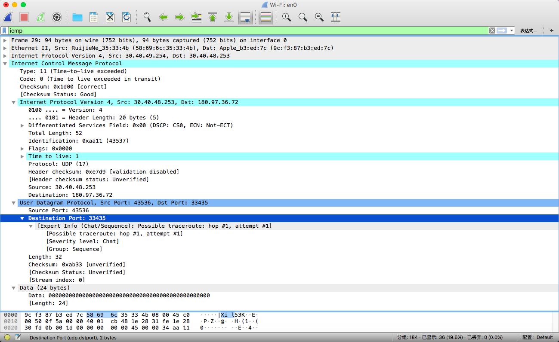Open capture options gear icon
This screenshot has height=342, width=559.
[57, 17]
